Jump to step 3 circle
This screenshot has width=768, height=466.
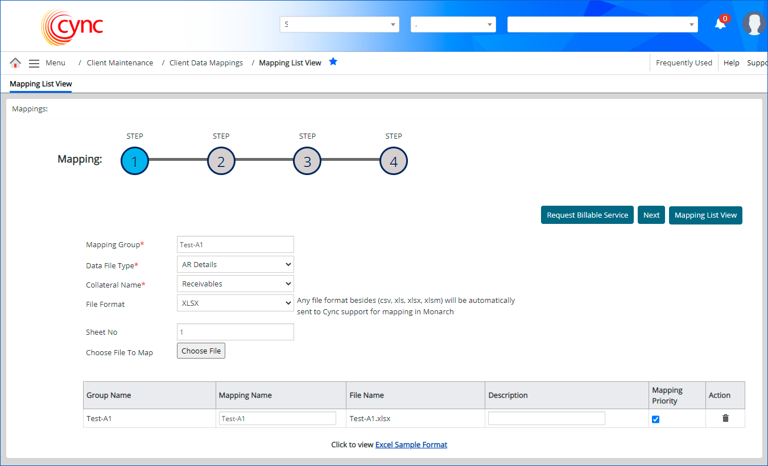[307, 161]
